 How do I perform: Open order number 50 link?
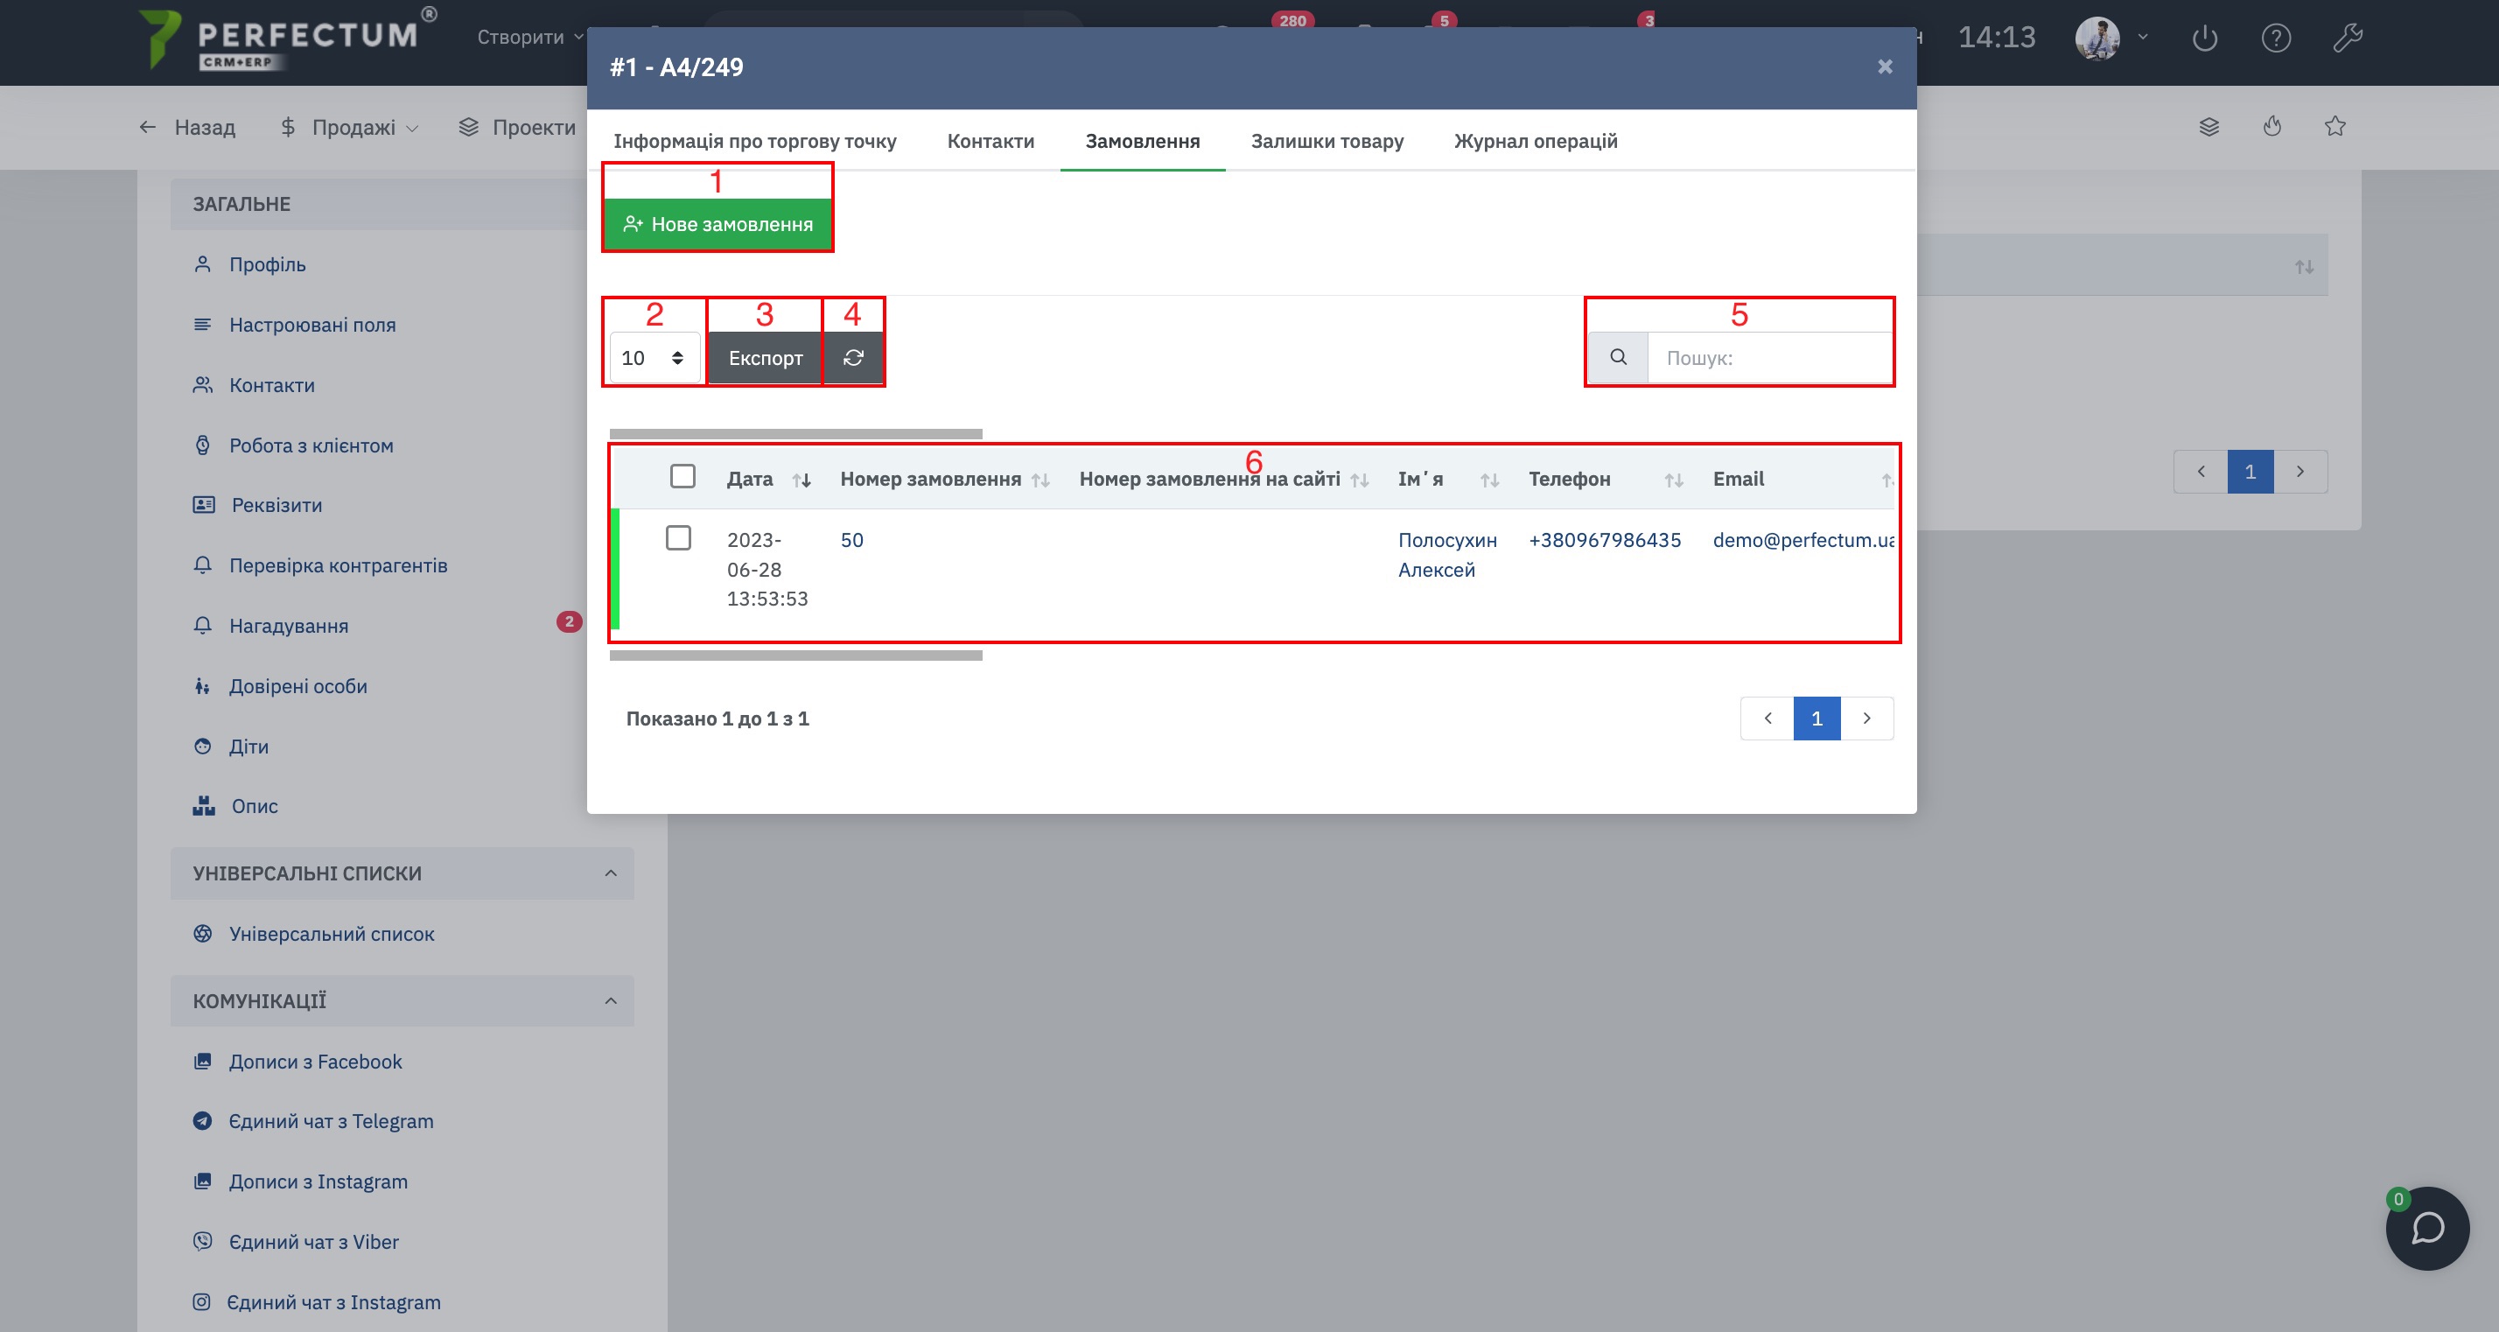[x=851, y=540]
